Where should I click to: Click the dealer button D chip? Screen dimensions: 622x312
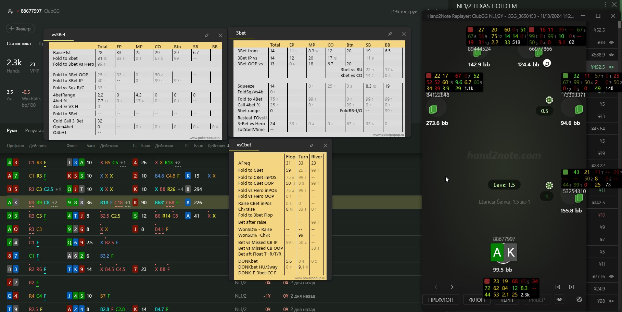pos(547,63)
